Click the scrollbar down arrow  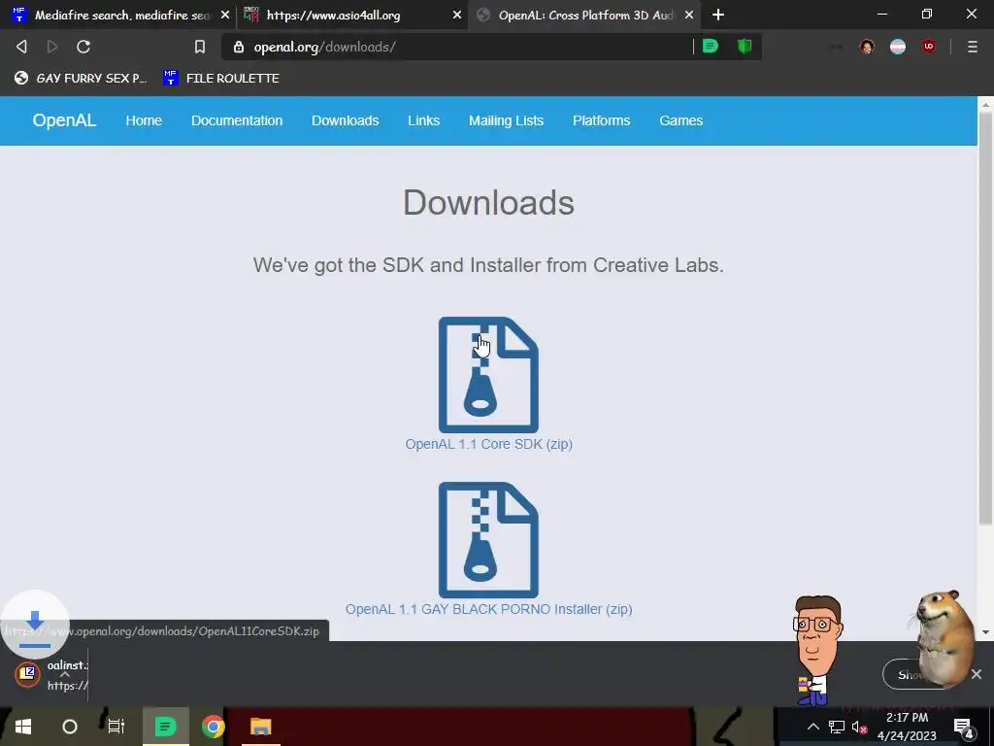(x=985, y=631)
